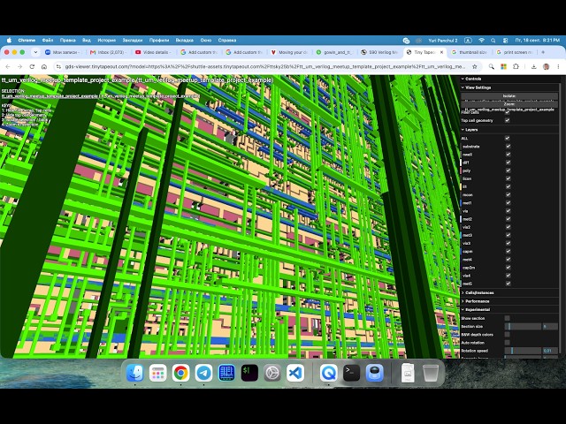Open Control Center in the menu bar
Image resolution: width=566 pixels, height=424 pixels.
(x=505, y=41)
